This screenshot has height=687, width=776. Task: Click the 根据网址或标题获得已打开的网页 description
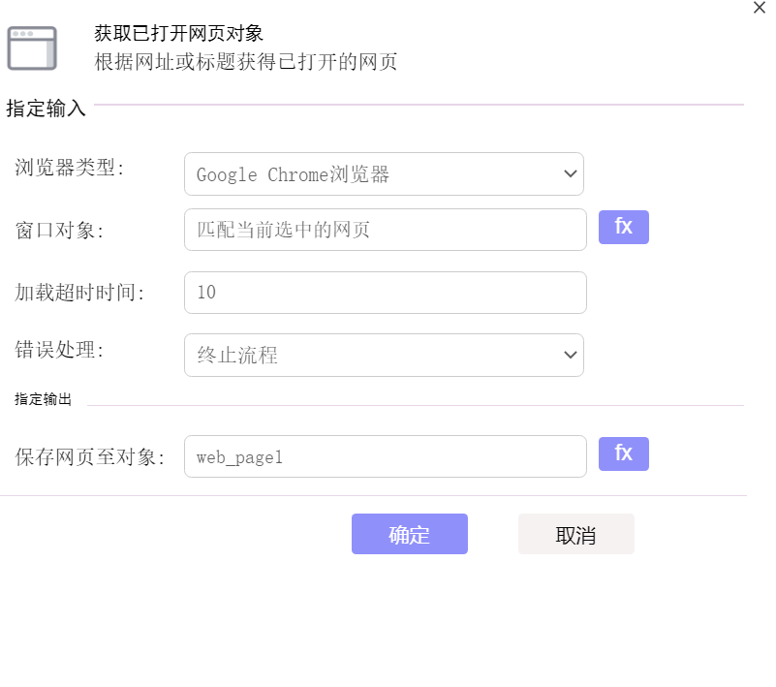(245, 62)
